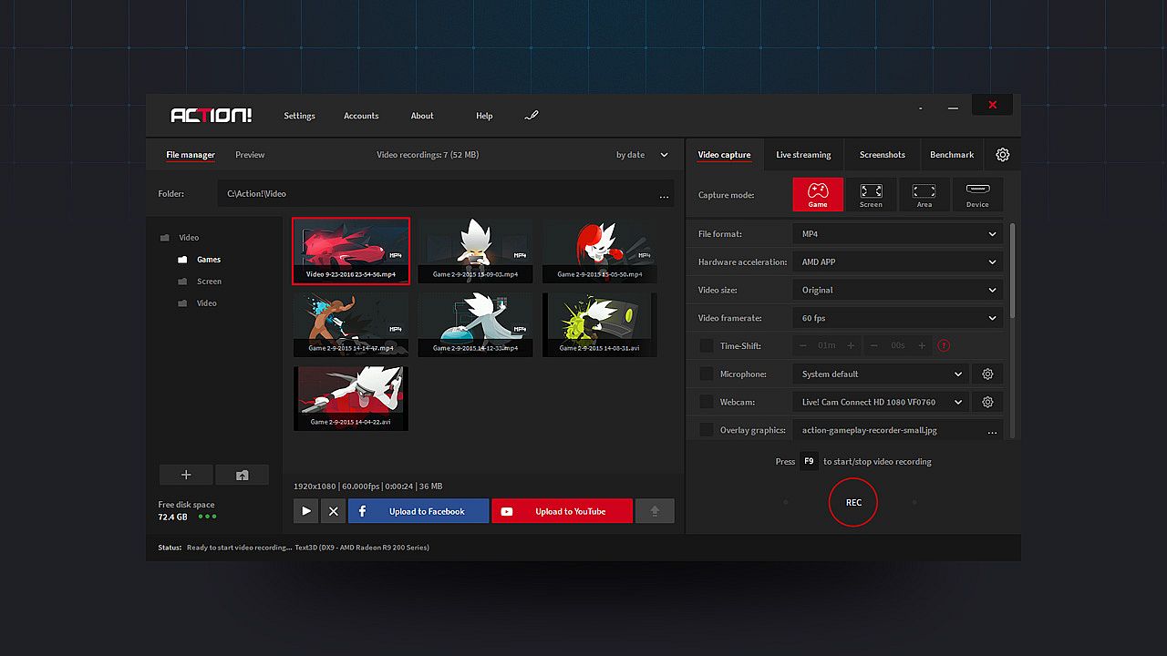Switch to the Benchmark tab
The height and width of the screenshot is (656, 1167).
[952, 155]
